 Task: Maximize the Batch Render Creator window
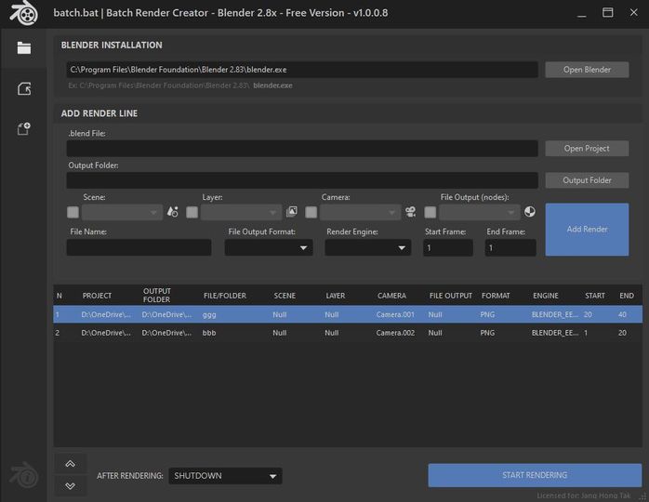(x=607, y=12)
